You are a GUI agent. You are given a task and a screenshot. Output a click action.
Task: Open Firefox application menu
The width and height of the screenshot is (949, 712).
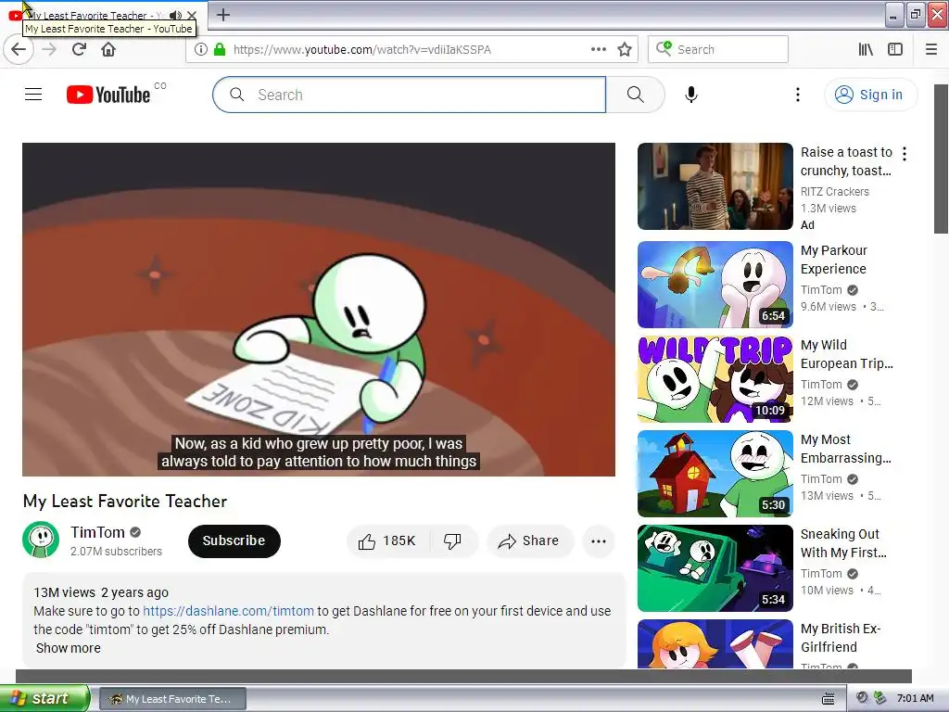point(931,50)
